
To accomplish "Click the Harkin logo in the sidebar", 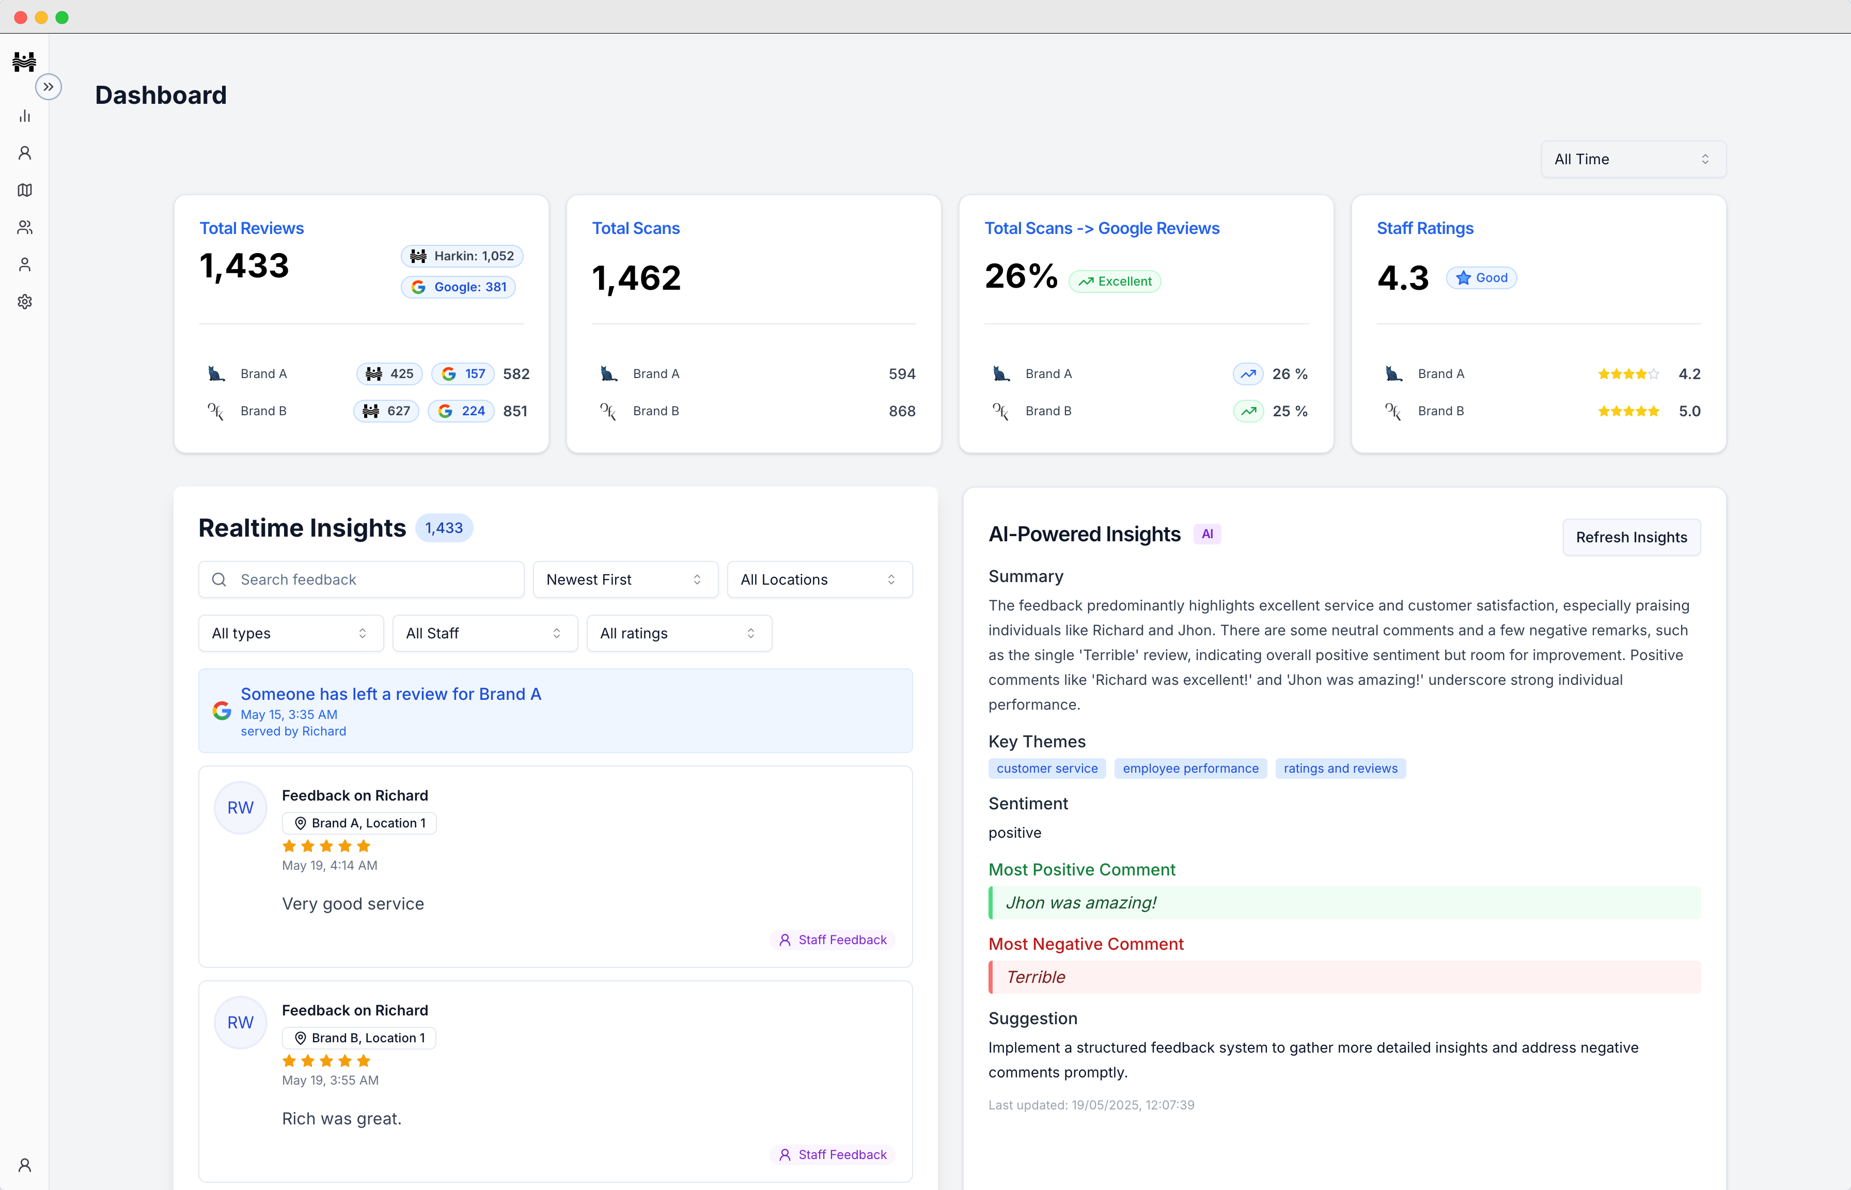I will 25,61.
